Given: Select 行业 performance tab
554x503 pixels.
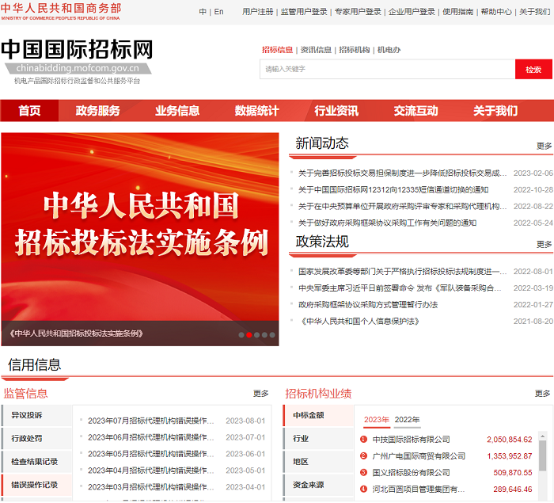Looking at the screenshot, I should tap(318, 439).
